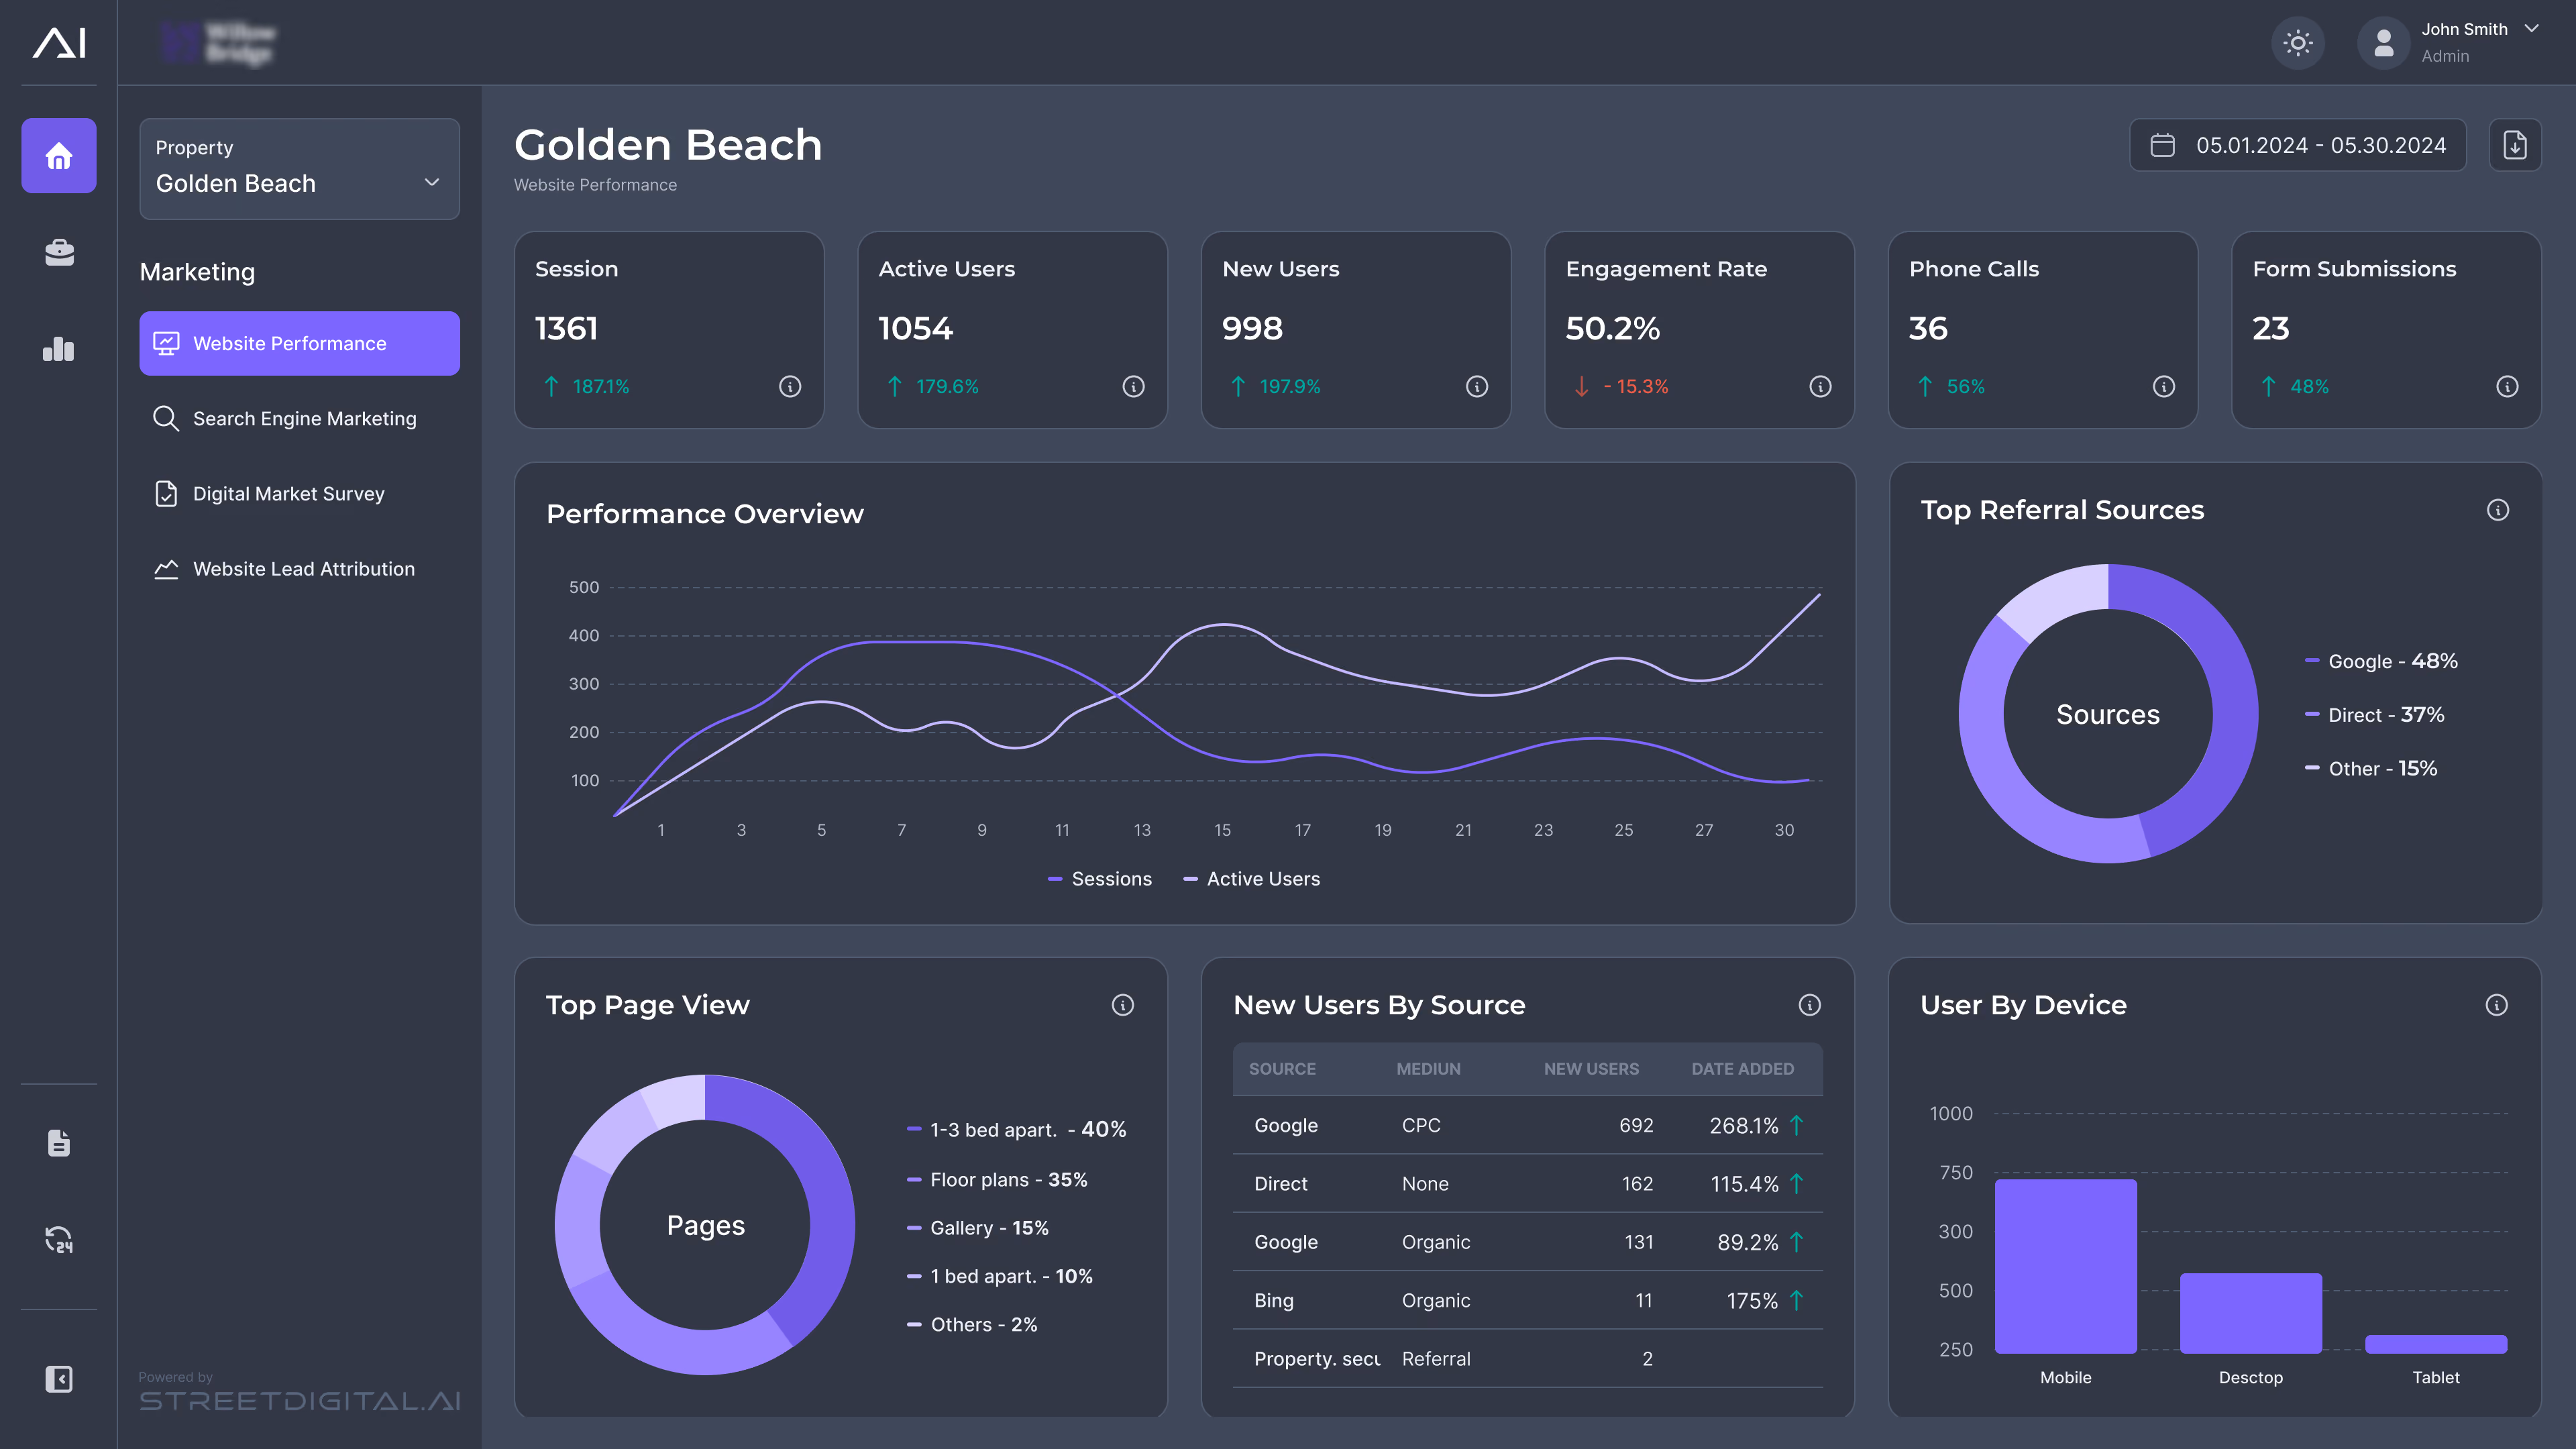Image resolution: width=2576 pixels, height=1449 pixels.
Task: Click the Floor plans - 35% legend entry
Action: point(997,1180)
